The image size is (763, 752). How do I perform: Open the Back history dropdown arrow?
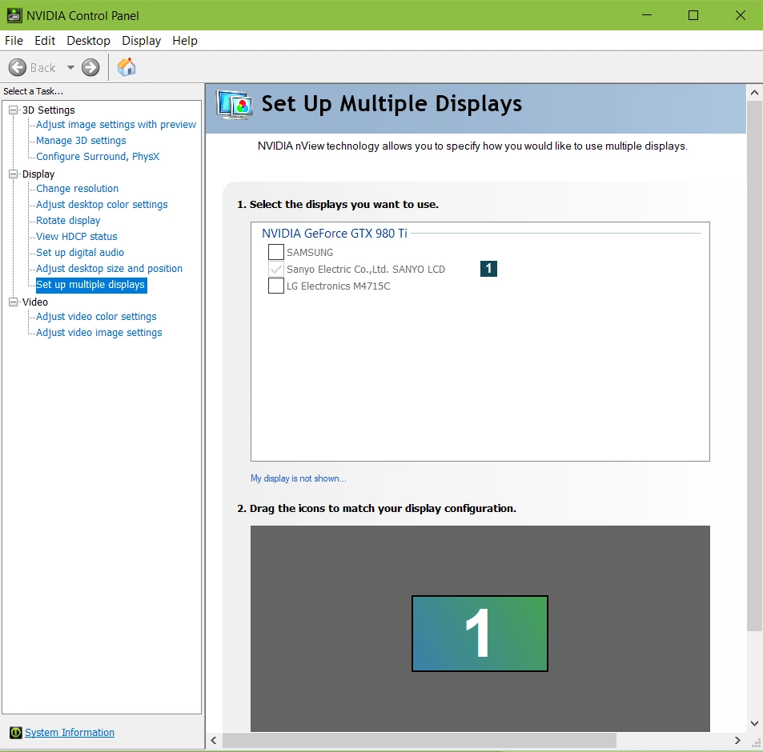point(70,67)
